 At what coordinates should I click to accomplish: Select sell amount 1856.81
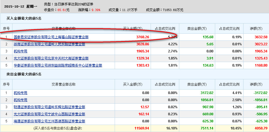207,100
